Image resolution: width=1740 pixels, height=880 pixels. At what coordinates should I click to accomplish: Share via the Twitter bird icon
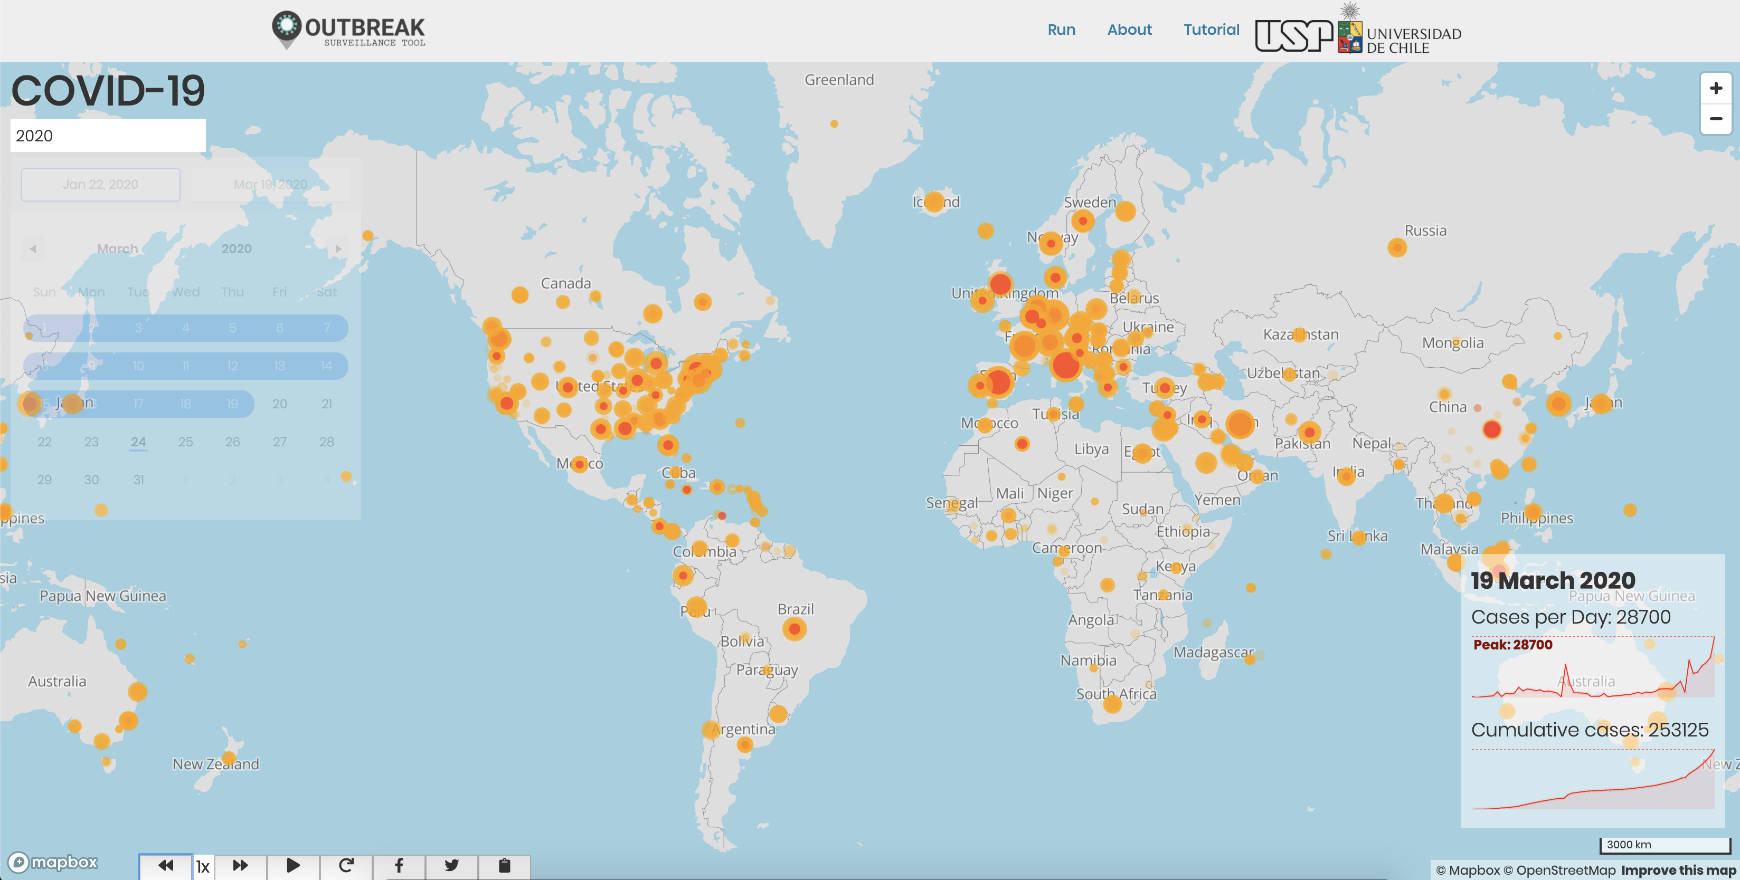451,865
